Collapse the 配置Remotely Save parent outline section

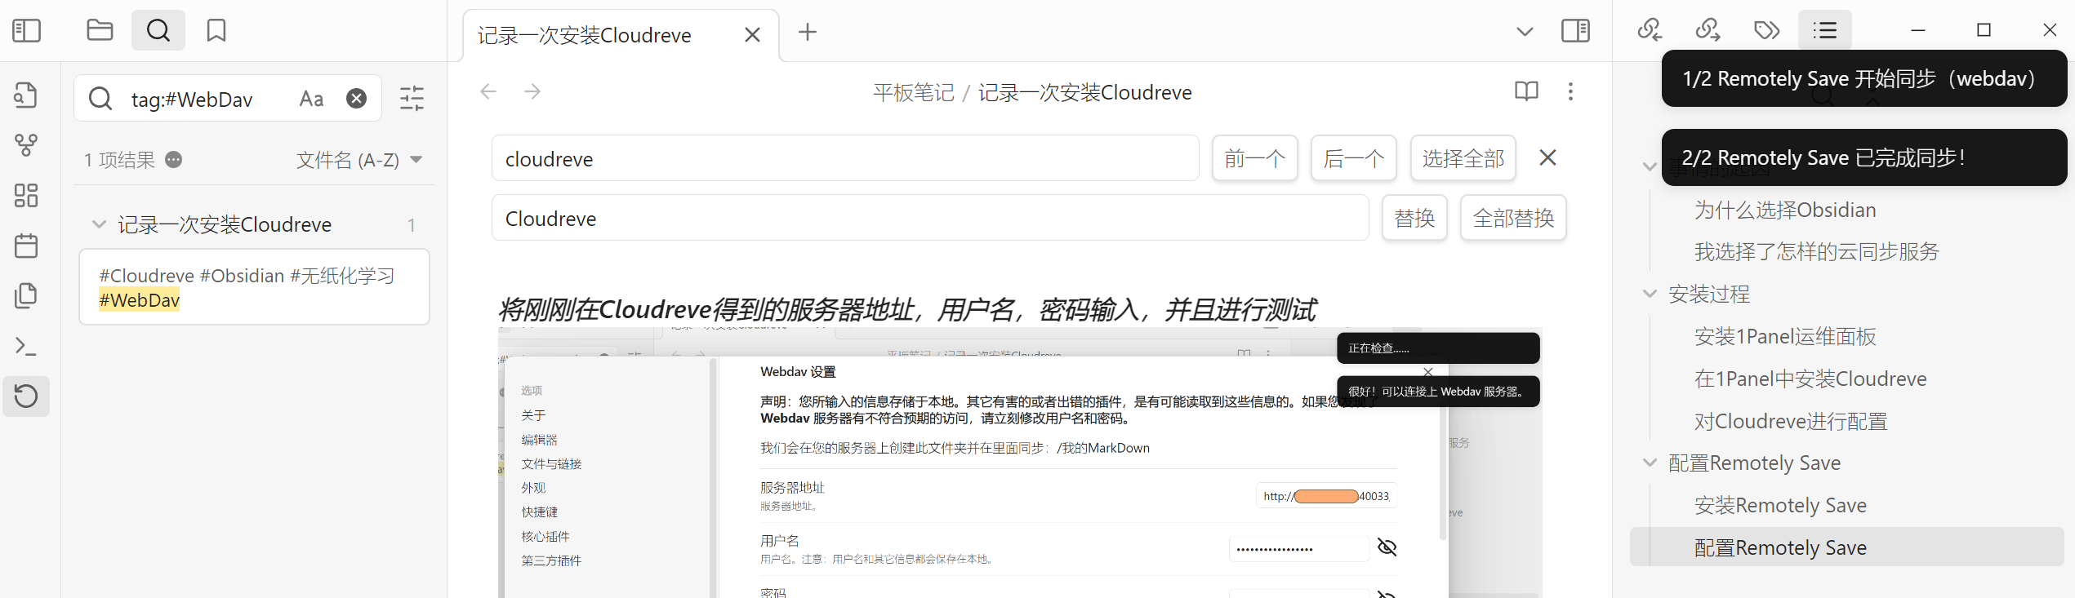point(1650,463)
